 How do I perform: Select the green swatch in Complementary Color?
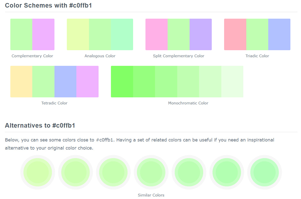coord(21,34)
